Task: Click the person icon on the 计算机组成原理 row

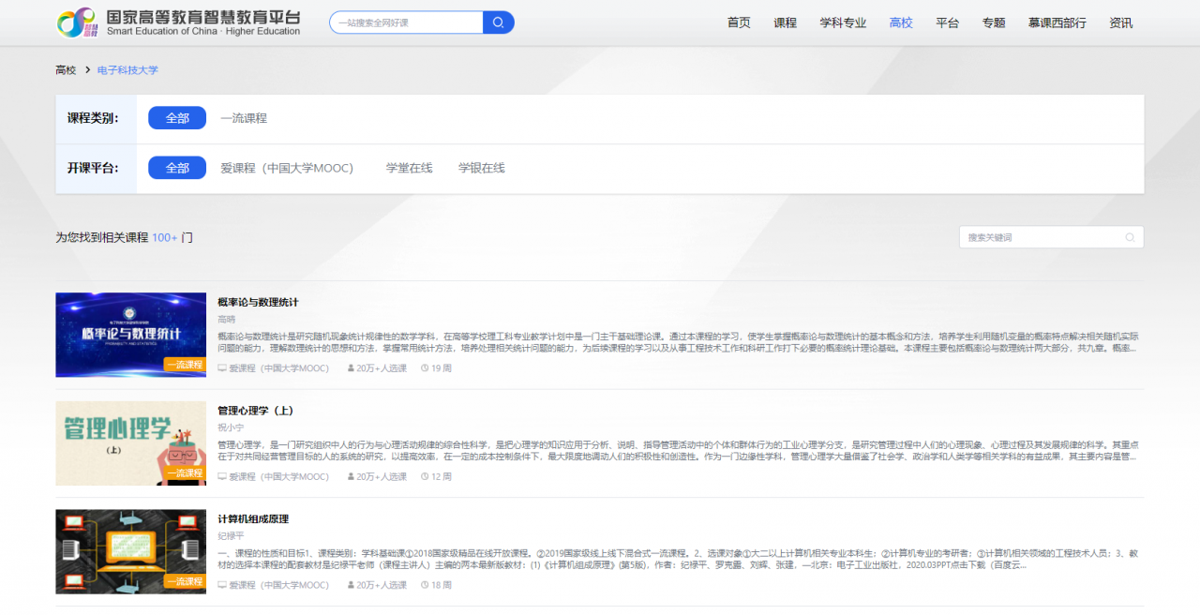Action: coord(350,582)
